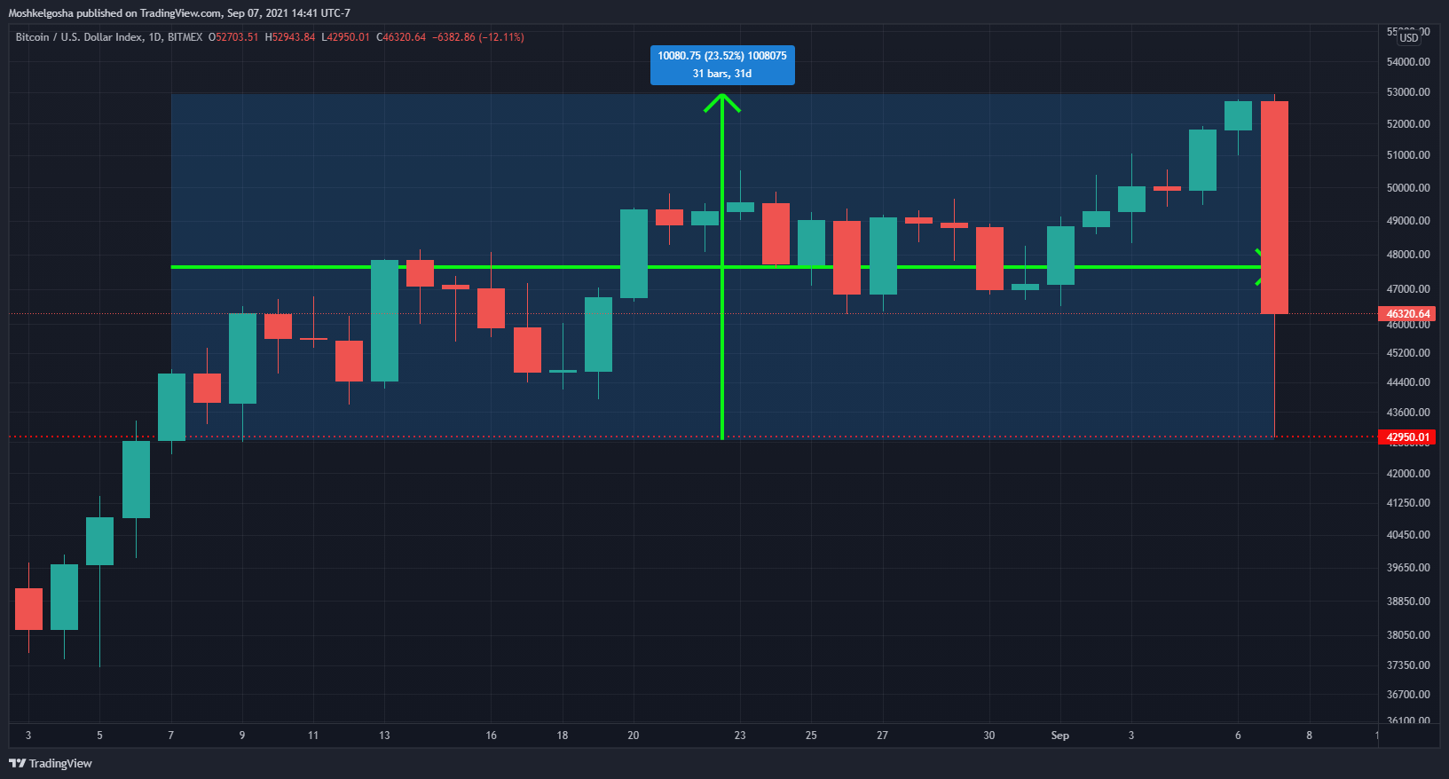Click the 44400.00 price axis label
The height and width of the screenshot is (779, 1449).
click(x=1408, y=382)
